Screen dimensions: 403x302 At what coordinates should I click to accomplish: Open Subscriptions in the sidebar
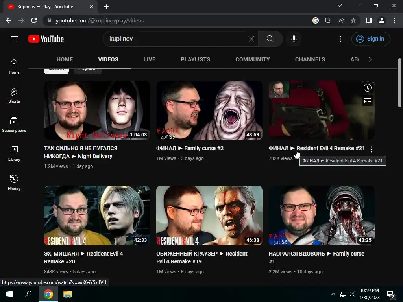coord(14,125)
